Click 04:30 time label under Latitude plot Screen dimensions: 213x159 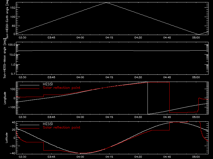138,157
